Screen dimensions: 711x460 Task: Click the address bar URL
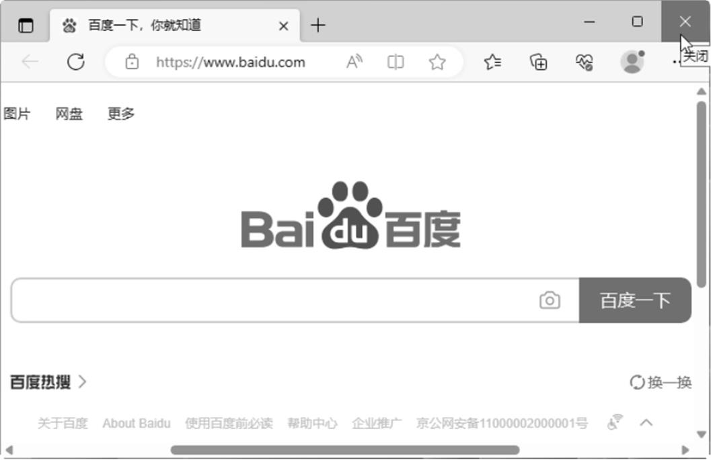tap(230, 62)
